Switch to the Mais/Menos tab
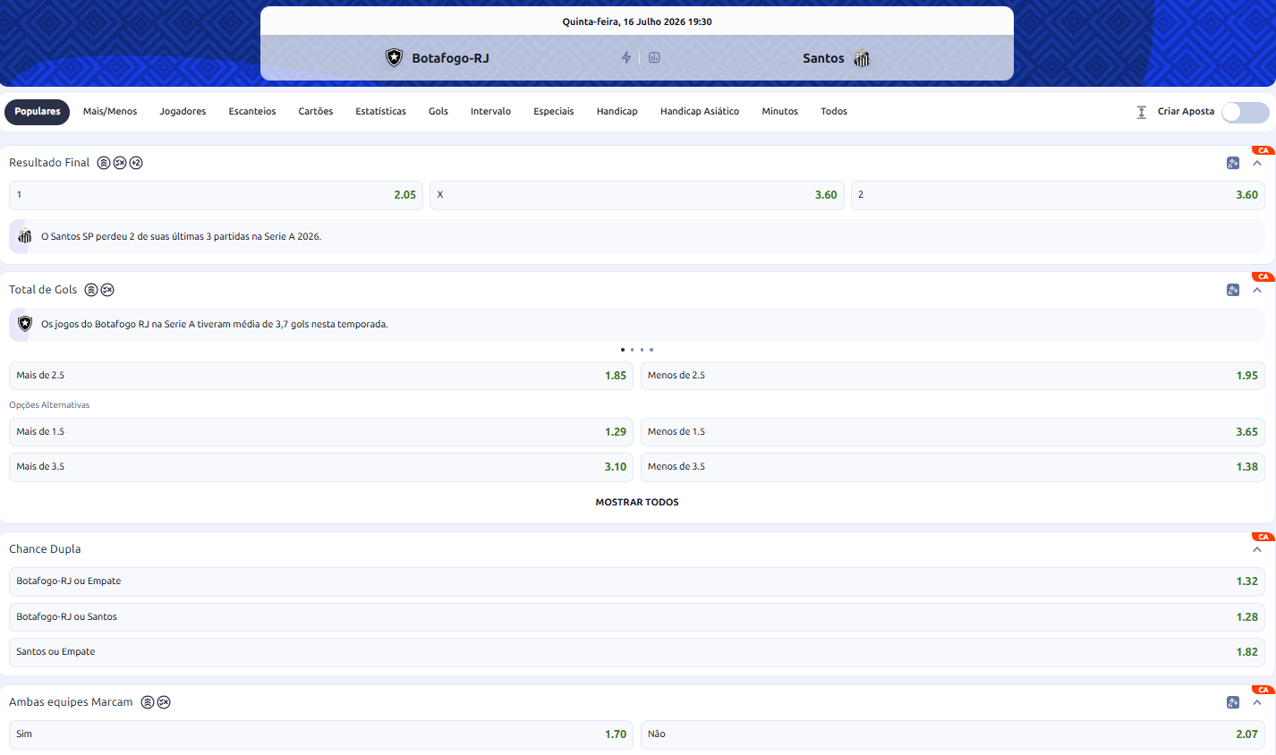 click(110, 112)
